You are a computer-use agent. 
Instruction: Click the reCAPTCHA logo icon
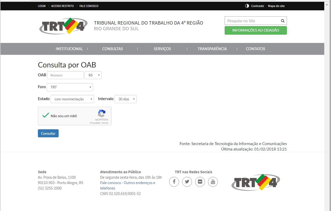click(102, 114)
